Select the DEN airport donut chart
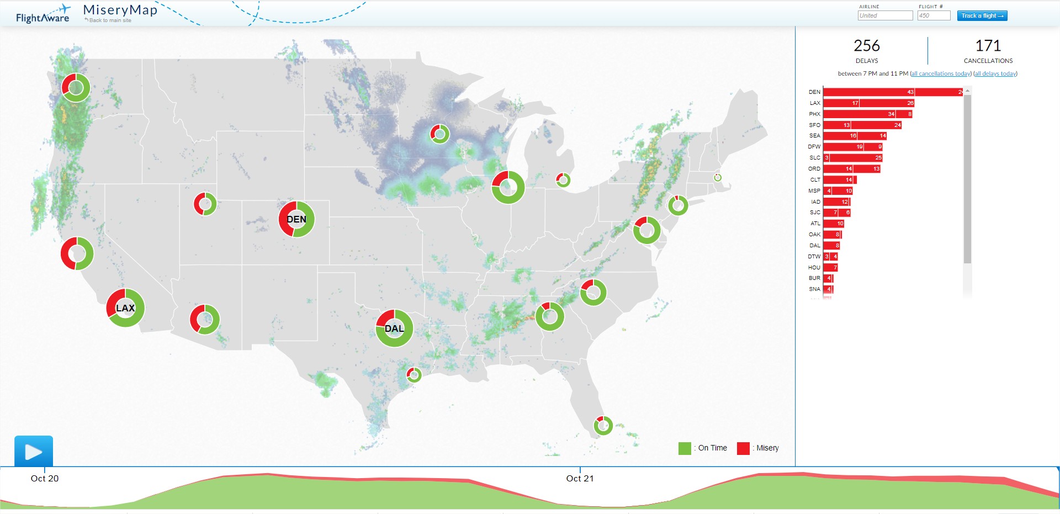 296,219
